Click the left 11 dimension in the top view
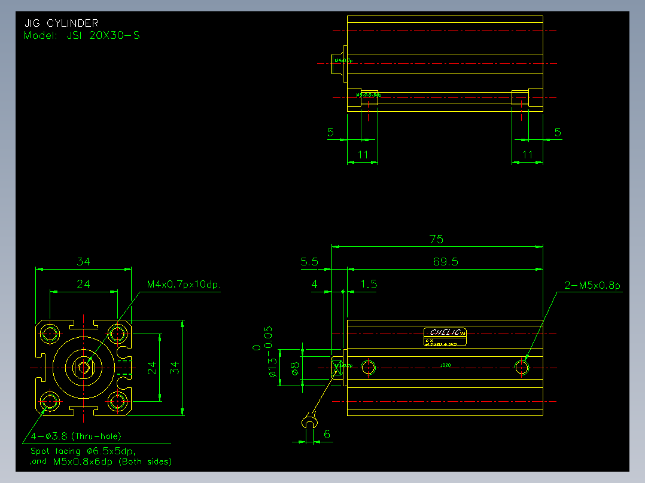Viewport: 645px width, 483px height. coord(363,155)
